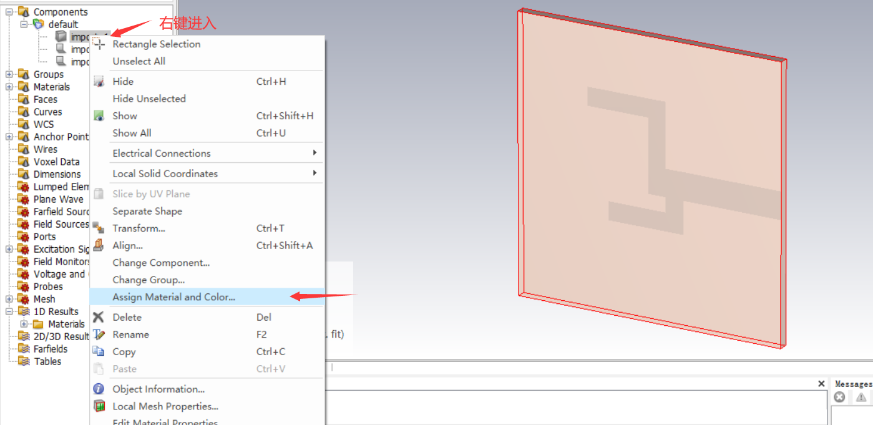Click the Probes folder icon

click(x=24, y=286)
